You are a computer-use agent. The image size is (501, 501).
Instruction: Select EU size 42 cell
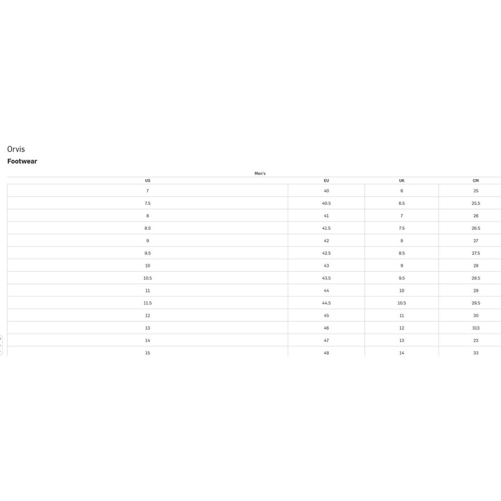[x=326, y=240]
